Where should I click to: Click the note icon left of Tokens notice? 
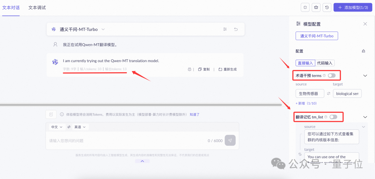(x=51, y=114)
